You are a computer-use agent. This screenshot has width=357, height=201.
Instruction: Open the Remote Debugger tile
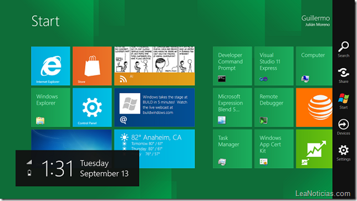[x=274, y=107]
